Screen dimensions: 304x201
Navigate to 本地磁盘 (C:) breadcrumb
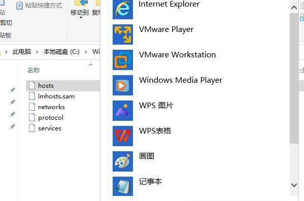[61, 52]
